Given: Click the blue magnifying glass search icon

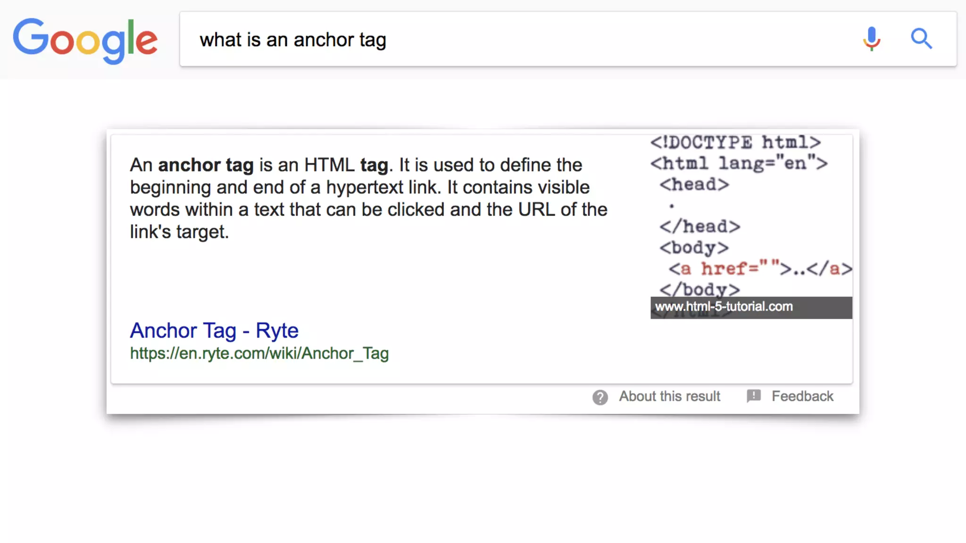Looking at the screenshot, I should 921,39.
